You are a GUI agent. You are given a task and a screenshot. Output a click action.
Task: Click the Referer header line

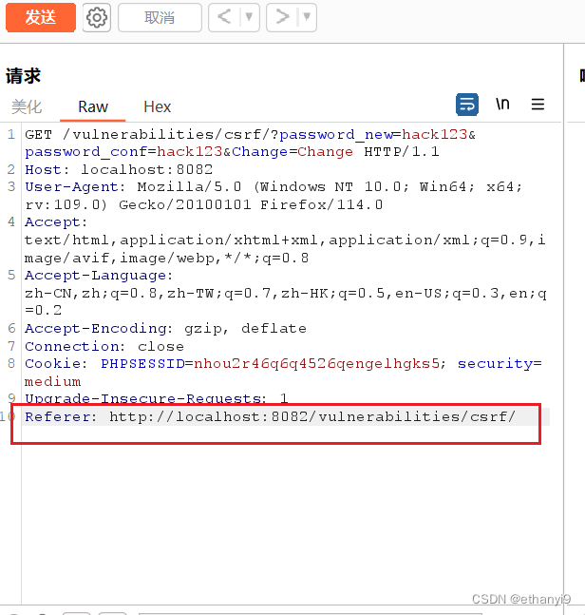(270, 416)
